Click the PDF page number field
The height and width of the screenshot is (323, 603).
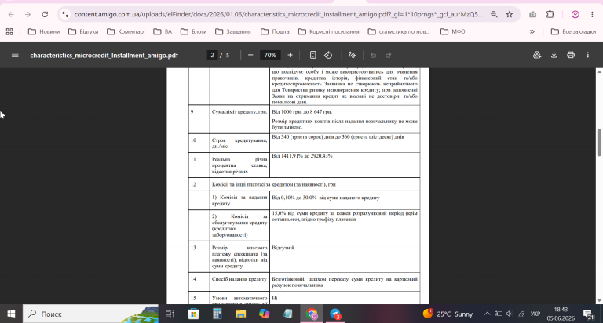click(x=212, y=55)
